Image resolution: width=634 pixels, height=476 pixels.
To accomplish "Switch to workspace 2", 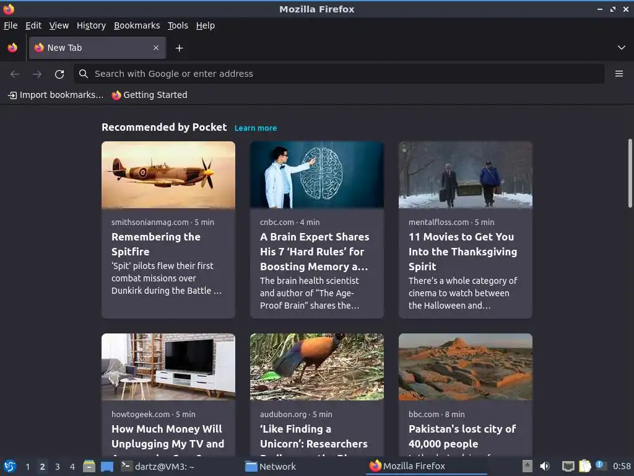I will coord(42,467).
